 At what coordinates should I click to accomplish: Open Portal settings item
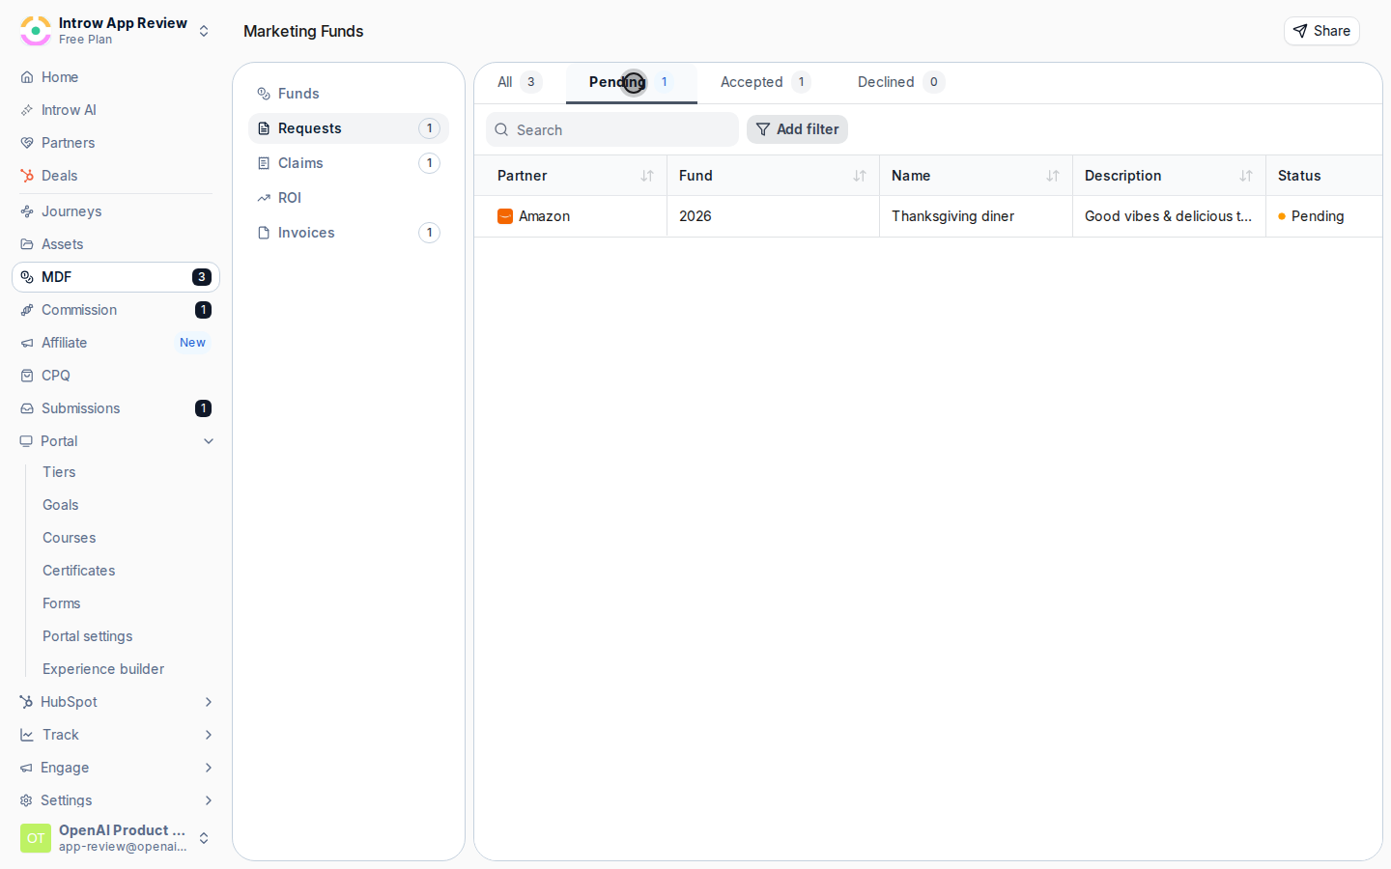pos(88,636)
